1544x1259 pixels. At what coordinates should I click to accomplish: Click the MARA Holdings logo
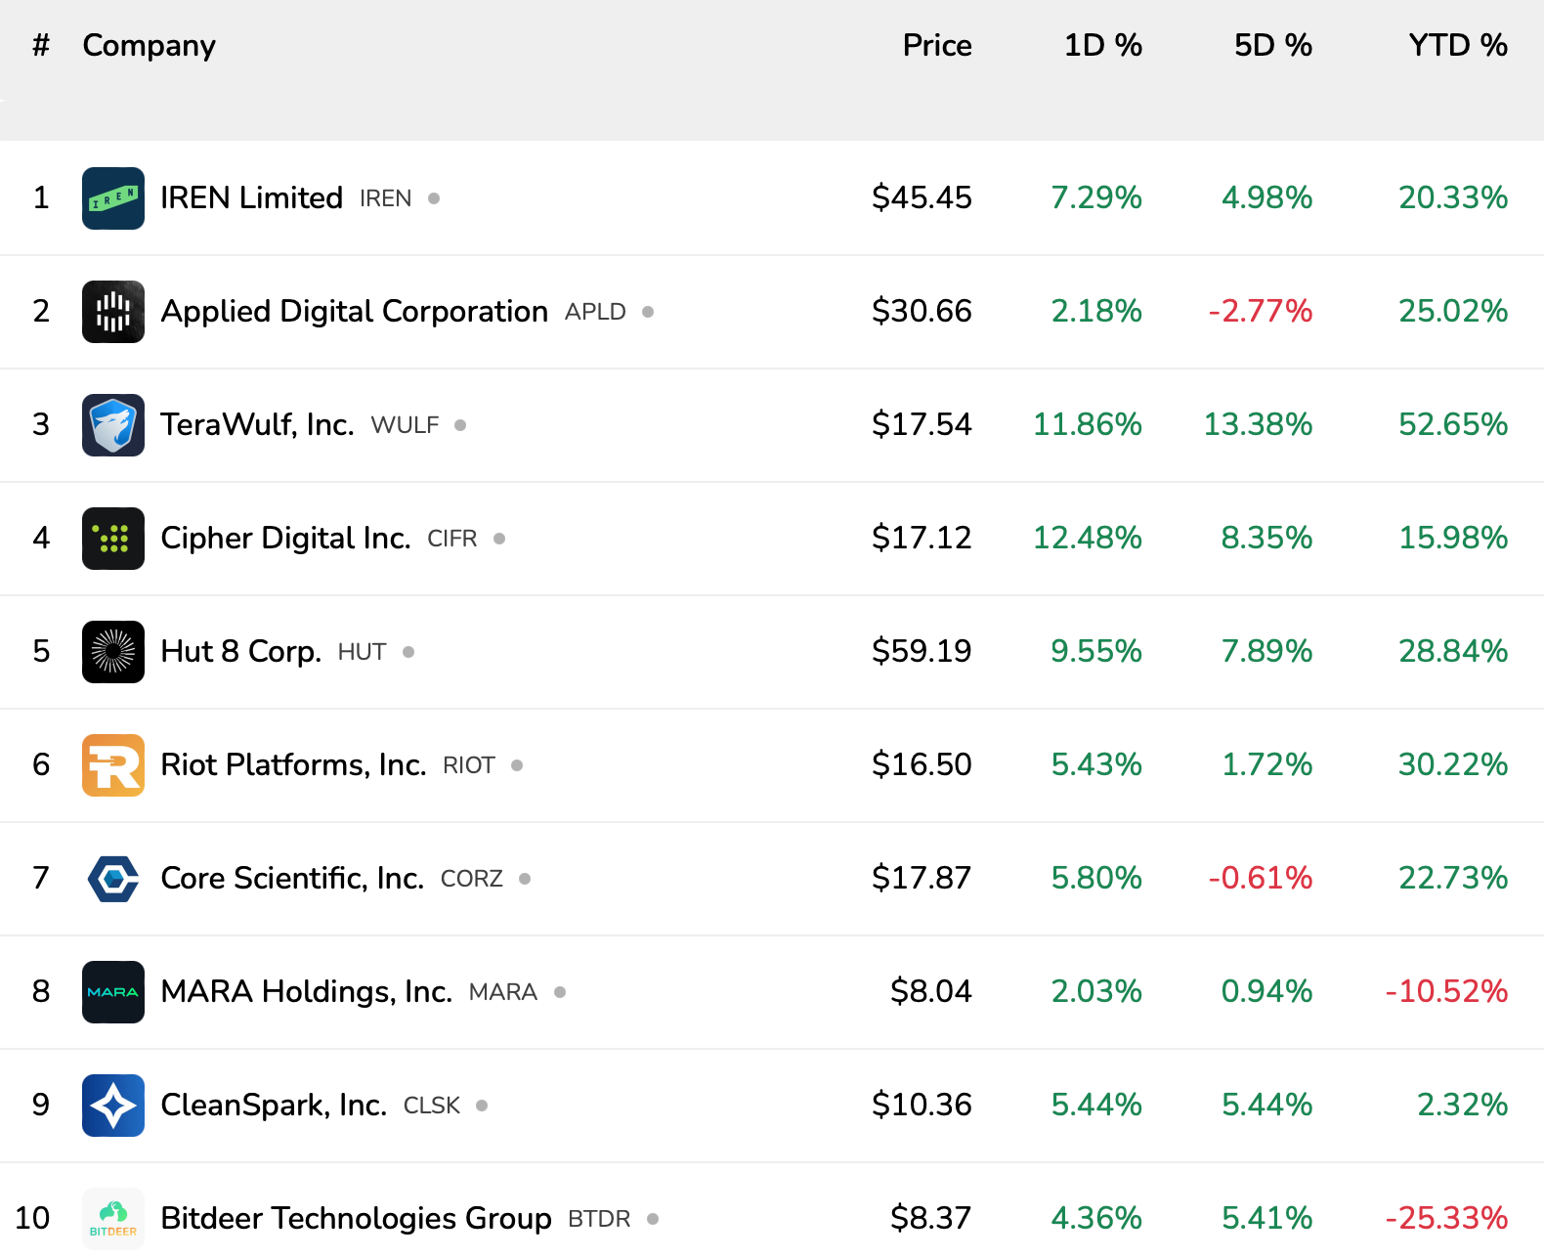[x=112, y=992]
